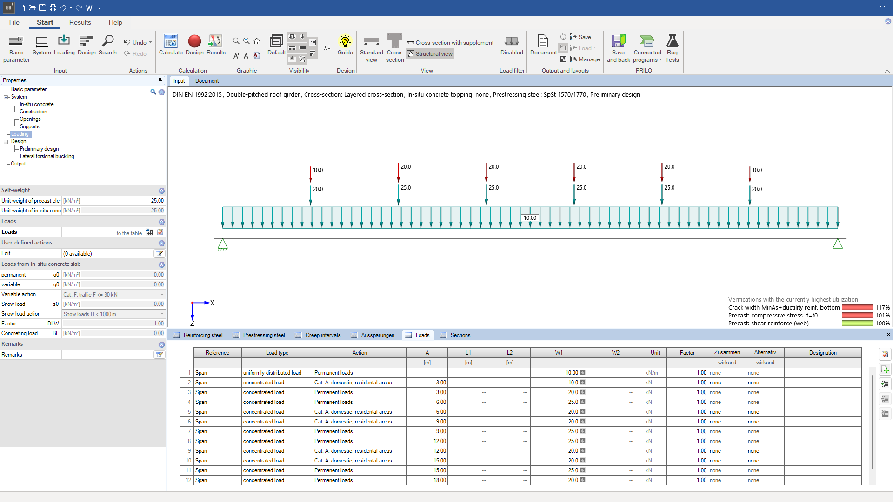Collapse the System tree node
Image resolution: width=893 pixels, height=502 pixels.
6,97
